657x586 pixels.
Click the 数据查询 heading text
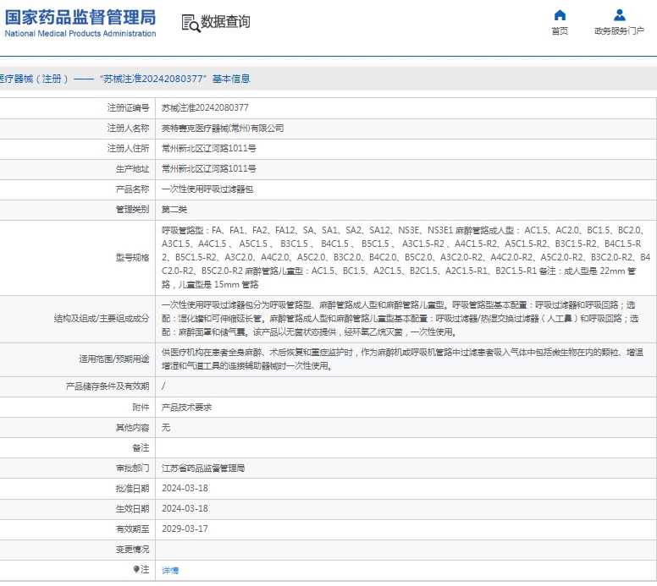225,22
